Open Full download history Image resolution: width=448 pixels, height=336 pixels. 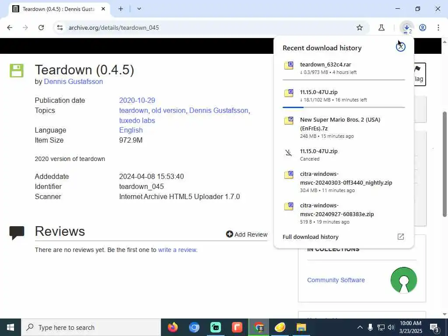point(311,237)
